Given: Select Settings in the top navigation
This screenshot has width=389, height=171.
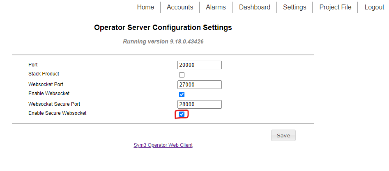Looking at the screenshot, I should tap(295, 7).
